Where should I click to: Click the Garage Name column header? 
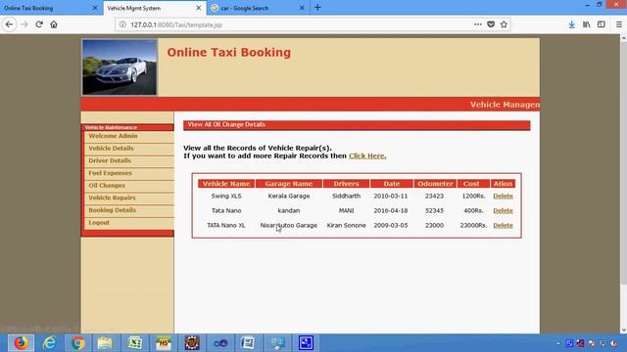[289, 184]
